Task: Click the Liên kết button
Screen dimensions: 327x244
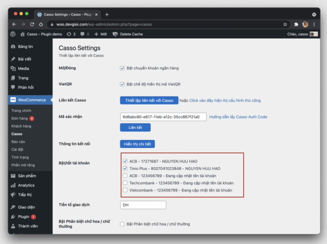Action: click(135, 127)
